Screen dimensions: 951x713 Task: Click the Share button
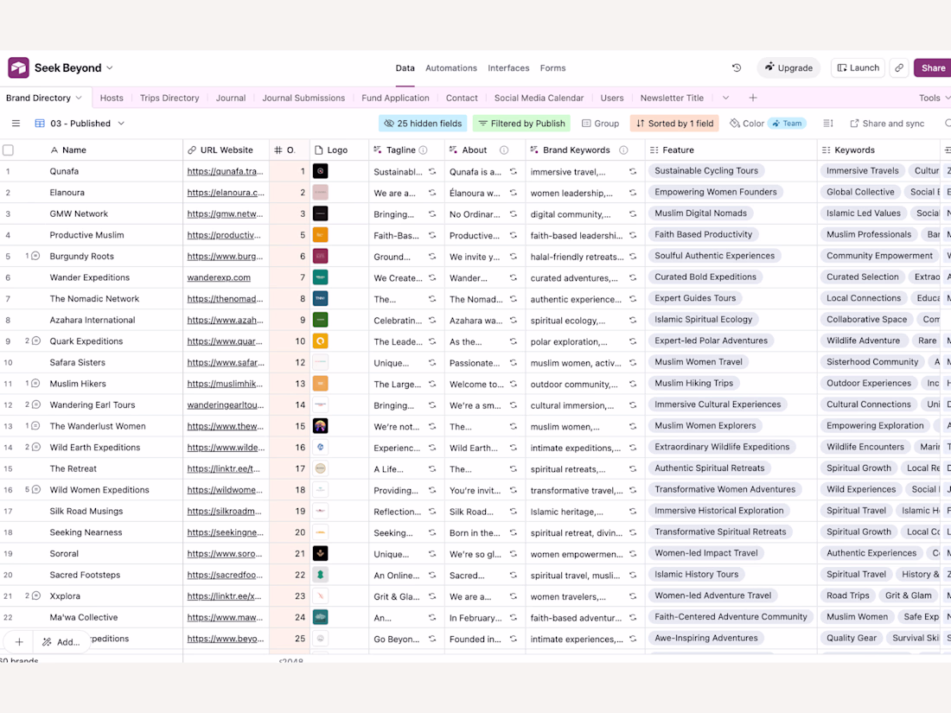(x=933, y=68)
